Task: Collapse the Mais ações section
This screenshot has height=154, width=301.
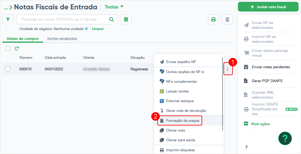Action: click(x=246, y=124)
